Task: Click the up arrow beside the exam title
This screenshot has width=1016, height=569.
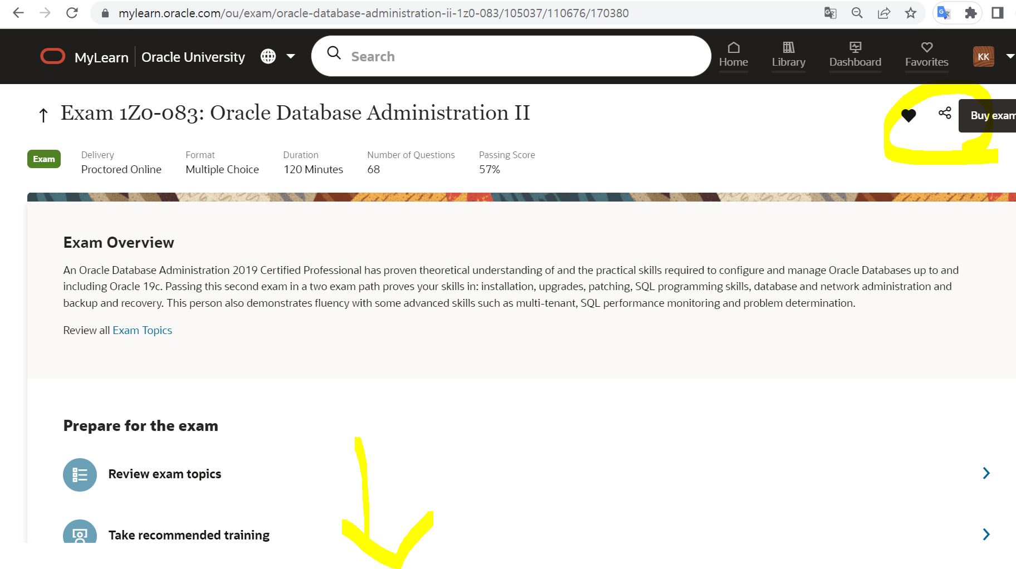Action: (43, 115)
